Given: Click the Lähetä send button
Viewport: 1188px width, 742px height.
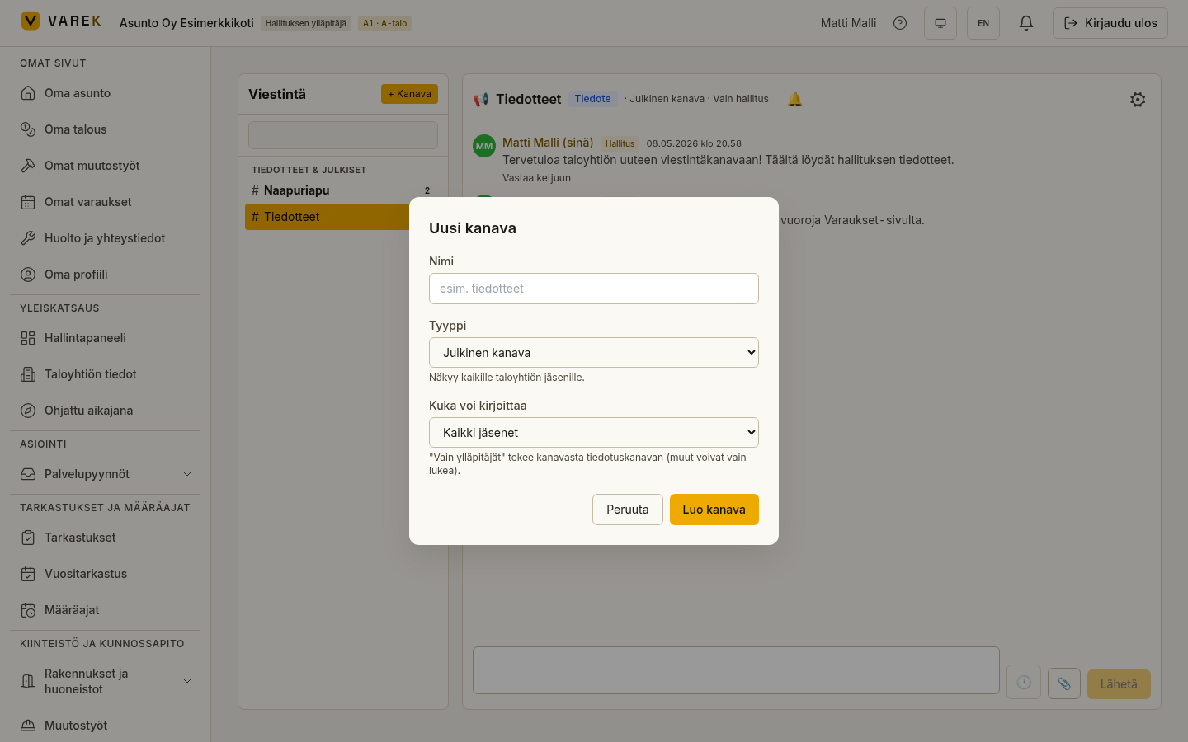Looking at the screenshot, I should click(1119, 684).
